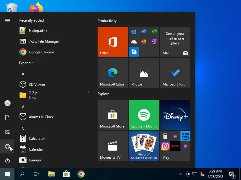This screenshot has width=241, height=180.
Task: Launch Notepad++ from Recently added
Action: point(33,31)
